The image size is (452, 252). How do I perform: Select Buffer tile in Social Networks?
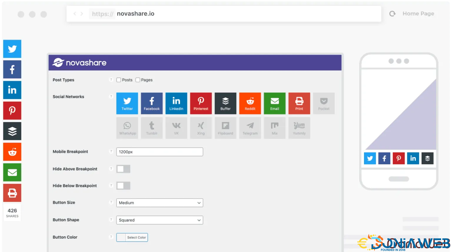point(225,104)
